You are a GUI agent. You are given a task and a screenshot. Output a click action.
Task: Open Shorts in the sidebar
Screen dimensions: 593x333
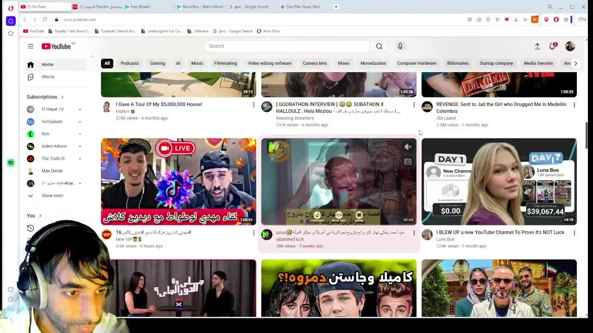56,77
